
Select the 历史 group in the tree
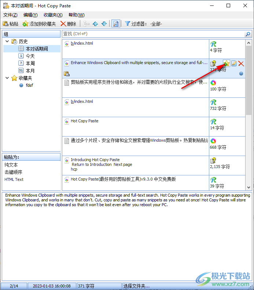(x=19, y=41)
